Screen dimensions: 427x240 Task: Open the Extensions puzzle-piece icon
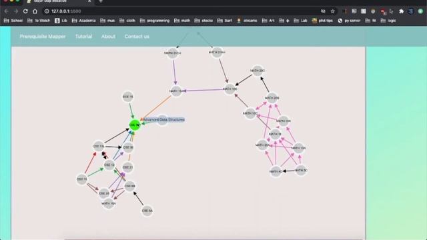[x=401, y=11]
